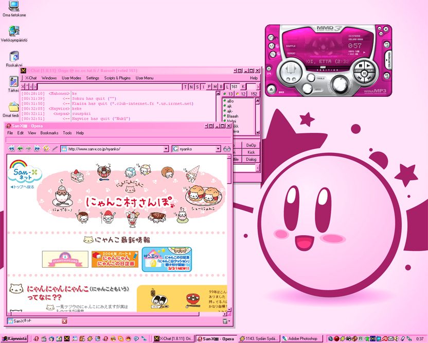Toggle channel limit mode L in X-Chat
Image resolution: width=428 pixels, height=343 pixels.
(x=227, y=87)
